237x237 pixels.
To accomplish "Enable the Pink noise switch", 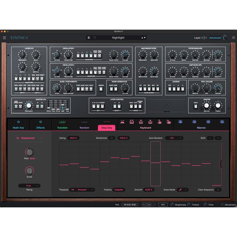I will 116,89.
